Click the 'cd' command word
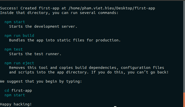This screenshot has width=185, height=107. (7, 90)
